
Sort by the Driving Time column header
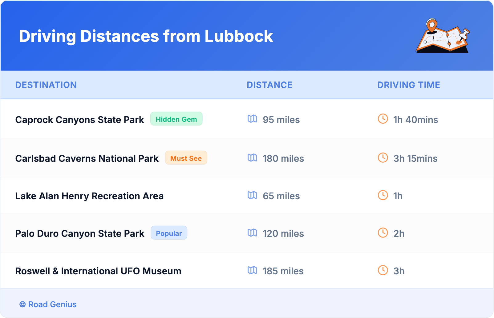point(408,85)
